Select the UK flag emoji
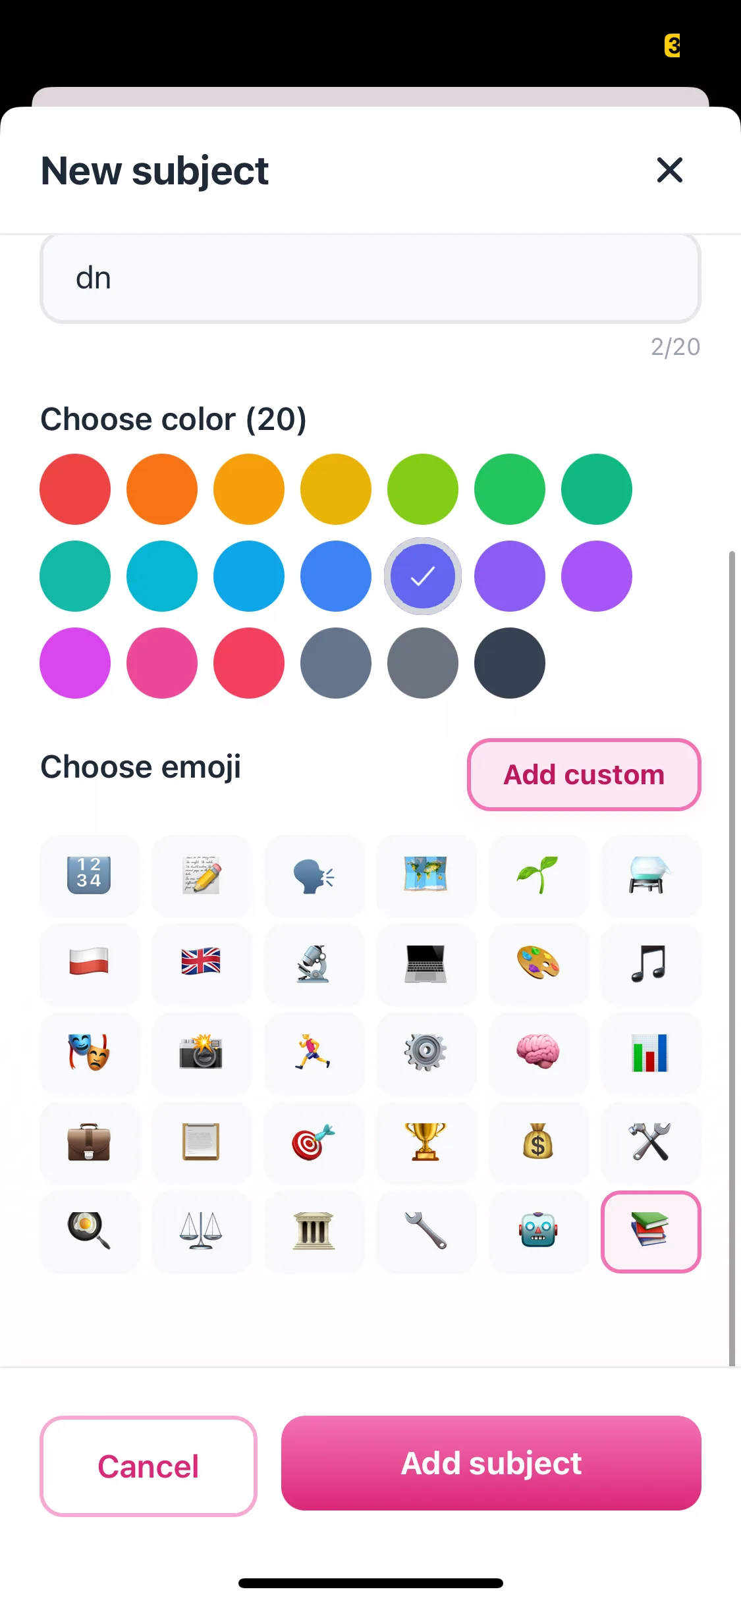The height and width of the screenshot is (1604, 741). (x=201, y=963)
